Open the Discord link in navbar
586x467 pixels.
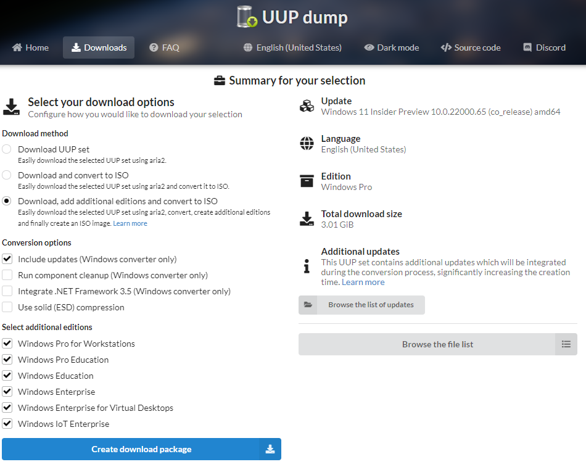[545, 48]
